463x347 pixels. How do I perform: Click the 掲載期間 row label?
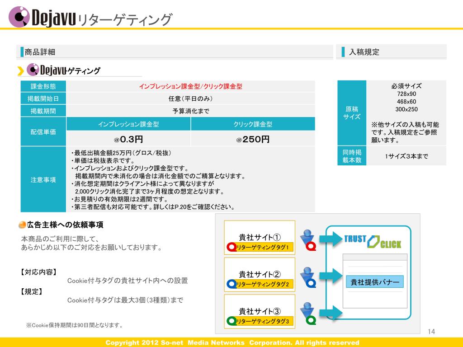[x=43, y=111]
